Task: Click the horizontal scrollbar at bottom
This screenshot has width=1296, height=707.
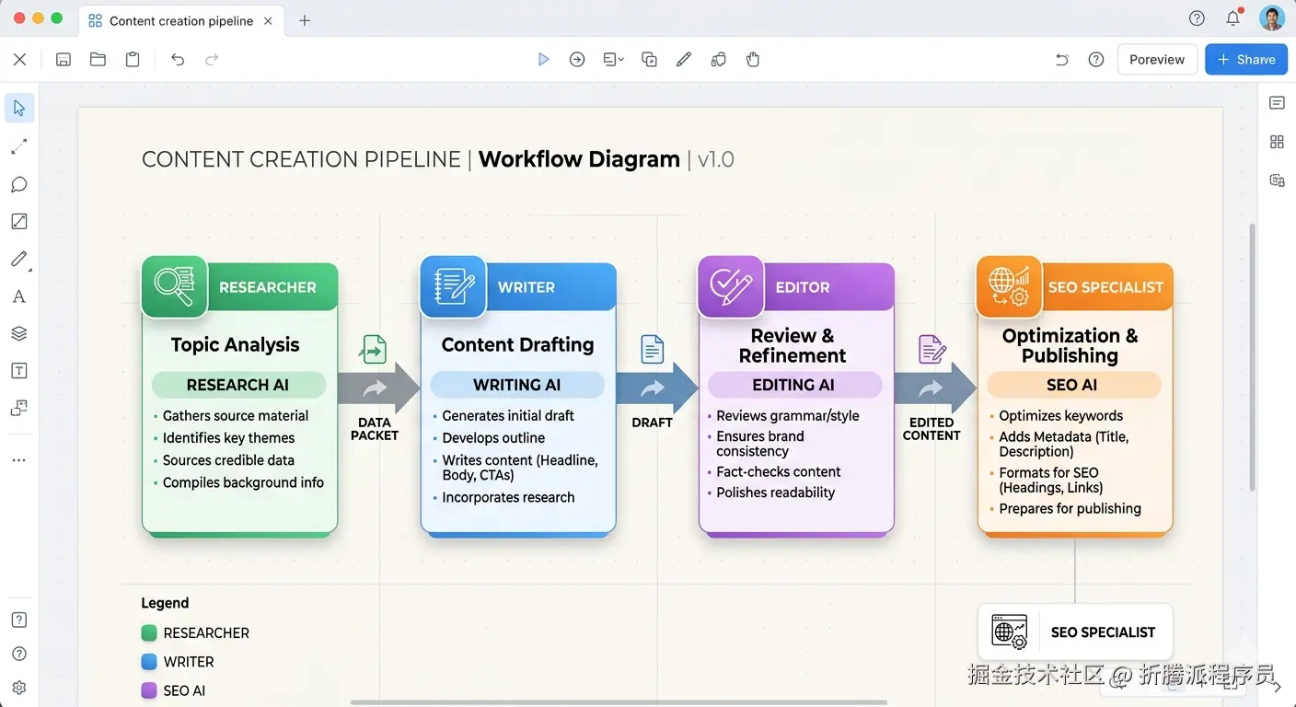Action: 619,702
